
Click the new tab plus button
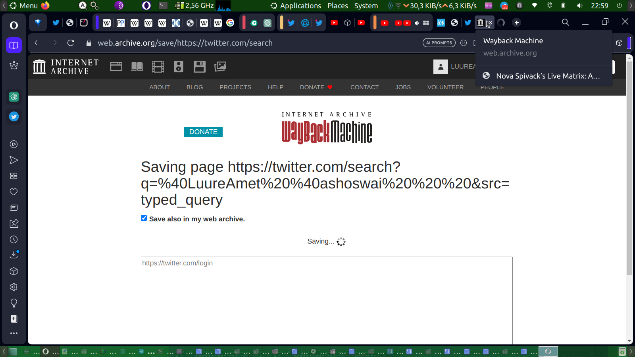[517, 23]
